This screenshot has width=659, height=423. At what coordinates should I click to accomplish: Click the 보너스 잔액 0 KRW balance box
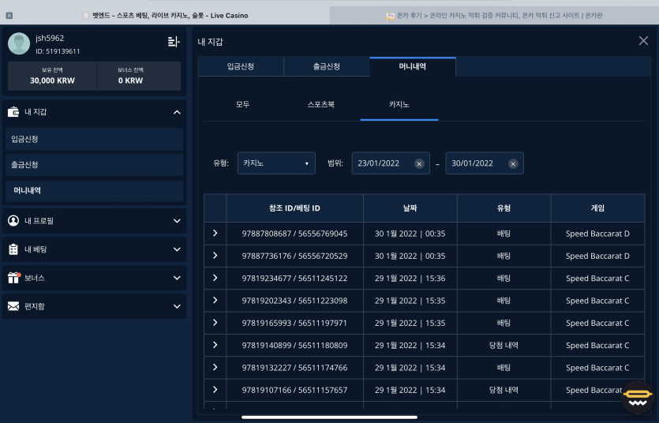[x=139, y=76]
